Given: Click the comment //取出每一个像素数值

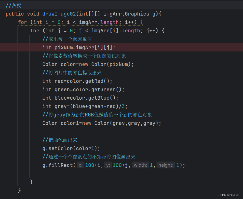Looking at the screenshot, I should (67, 39).
